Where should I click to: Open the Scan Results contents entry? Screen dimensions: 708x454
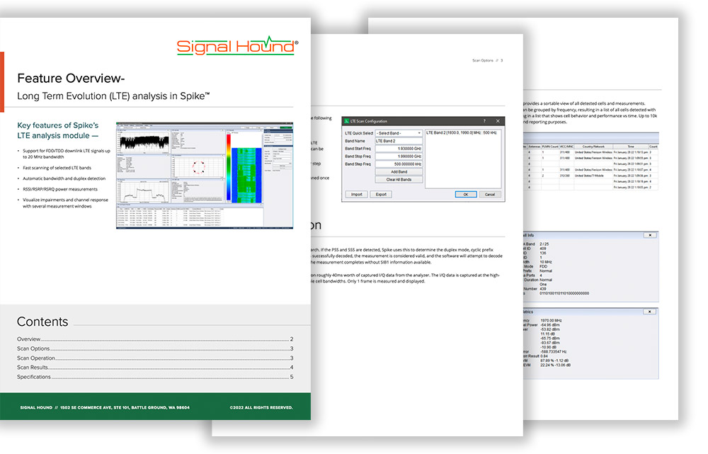(x=155, y=368)
